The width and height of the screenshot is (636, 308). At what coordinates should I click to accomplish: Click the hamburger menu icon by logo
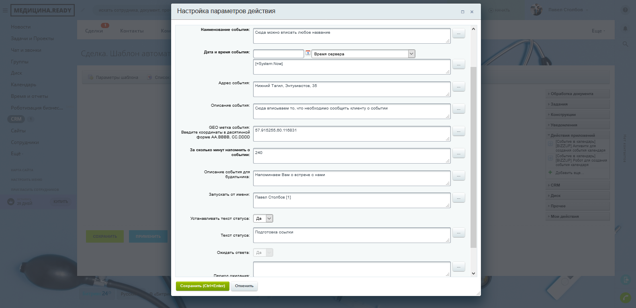click(5, 10)
